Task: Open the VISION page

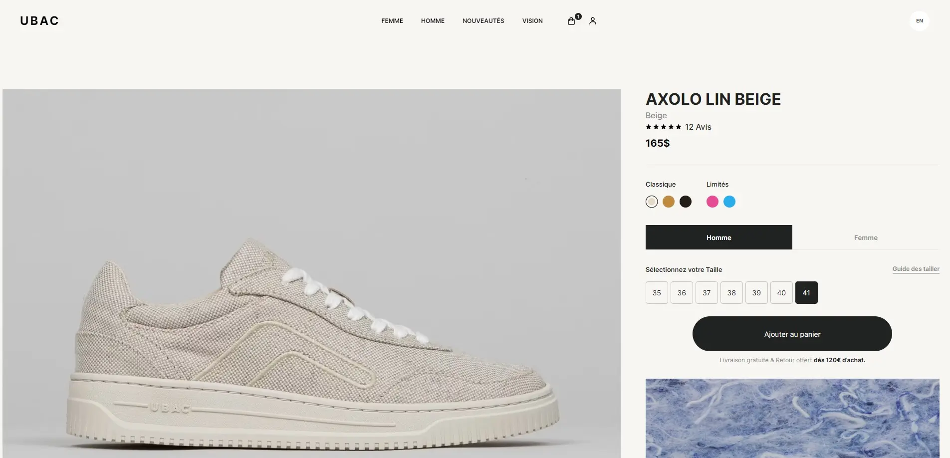Action: [532, 21]
